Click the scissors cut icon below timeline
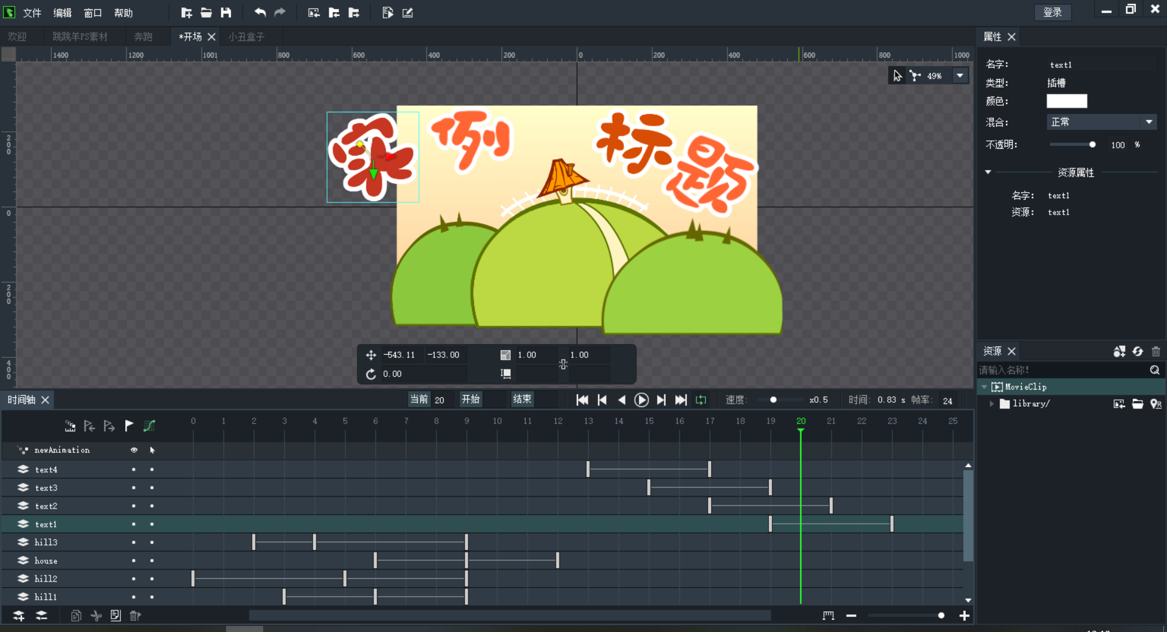 (x=96, y=616)
